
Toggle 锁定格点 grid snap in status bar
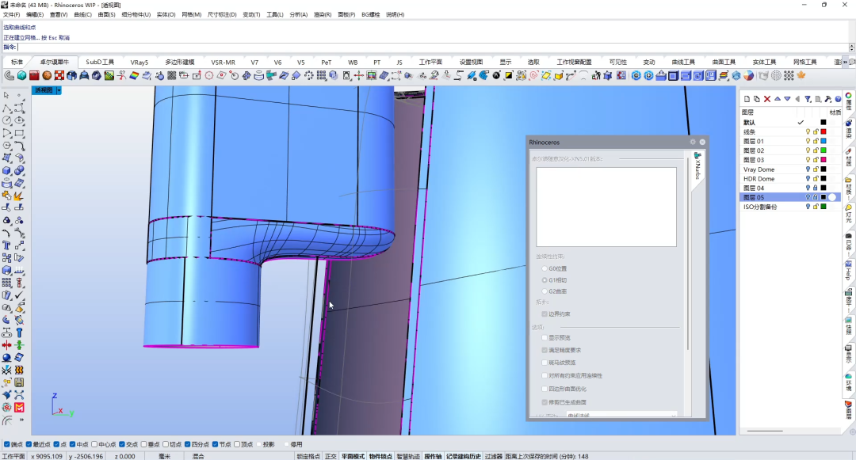(308, 456)
